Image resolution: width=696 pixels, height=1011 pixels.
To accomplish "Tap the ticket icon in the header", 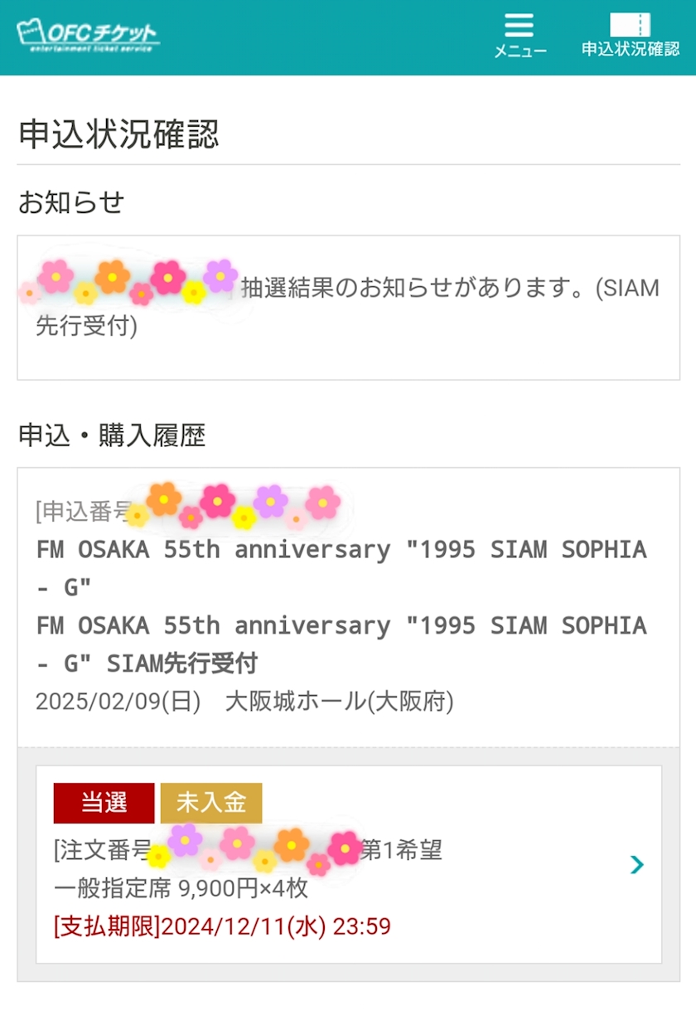I will (630, 25).
